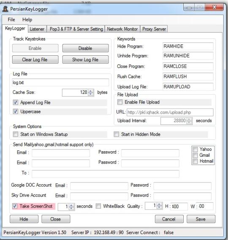Enable Start on Windows Startup checkbox

[16, 134]
